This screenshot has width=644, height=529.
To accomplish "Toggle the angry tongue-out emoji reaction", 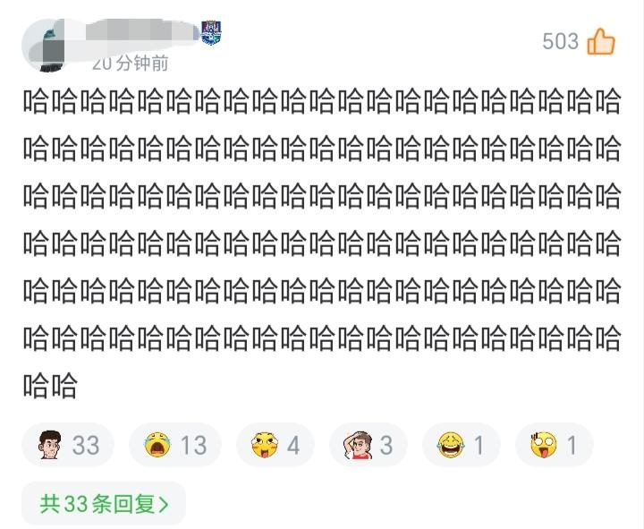I will point(265,445).
